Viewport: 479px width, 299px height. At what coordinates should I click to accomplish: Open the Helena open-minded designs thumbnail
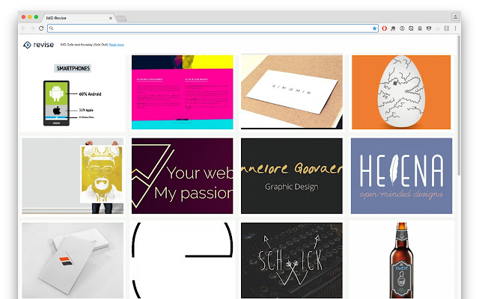click(401, 176)
